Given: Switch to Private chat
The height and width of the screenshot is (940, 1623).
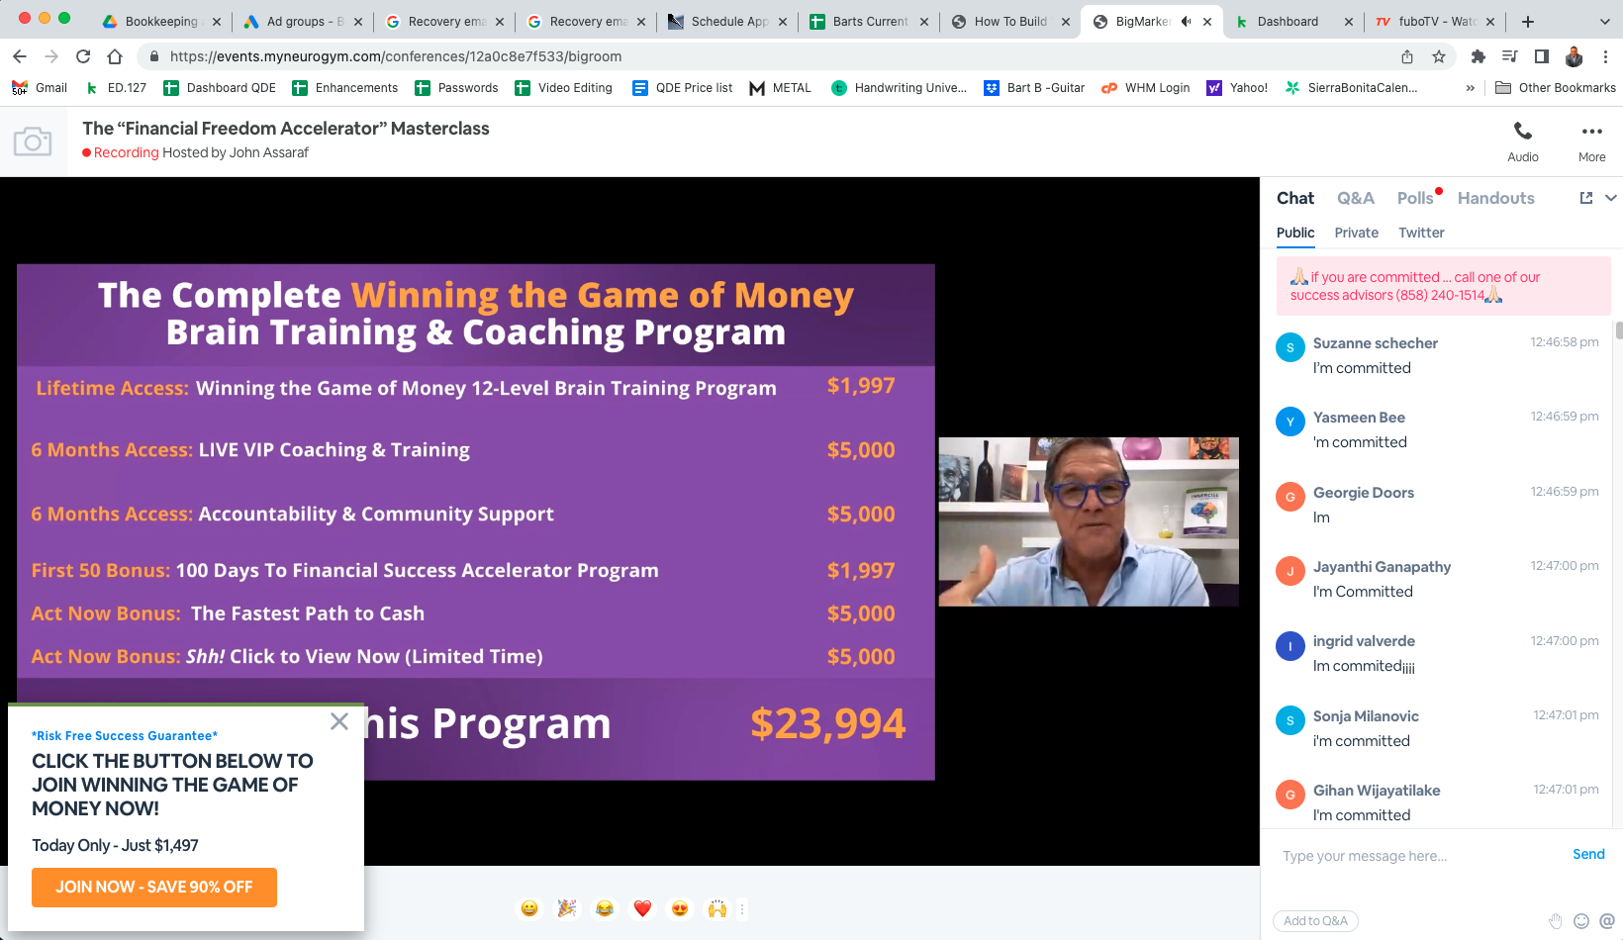Looking at the screenshot, I should [1356, 233].
